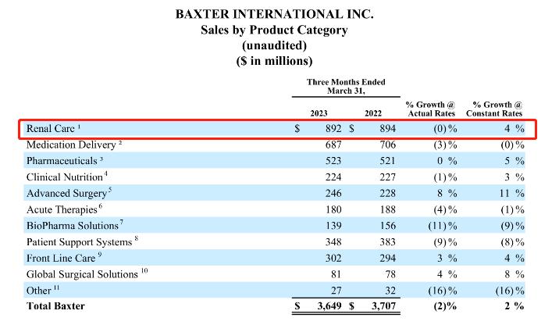559x325 pixels.
Task: Select the 'Other' row label
Action: coord(38,291)
